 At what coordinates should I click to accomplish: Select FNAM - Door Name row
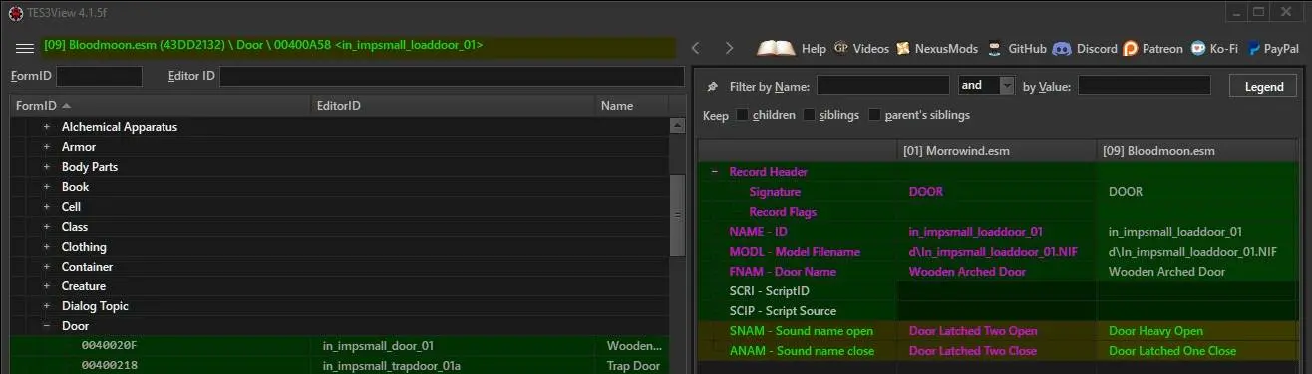999,272
